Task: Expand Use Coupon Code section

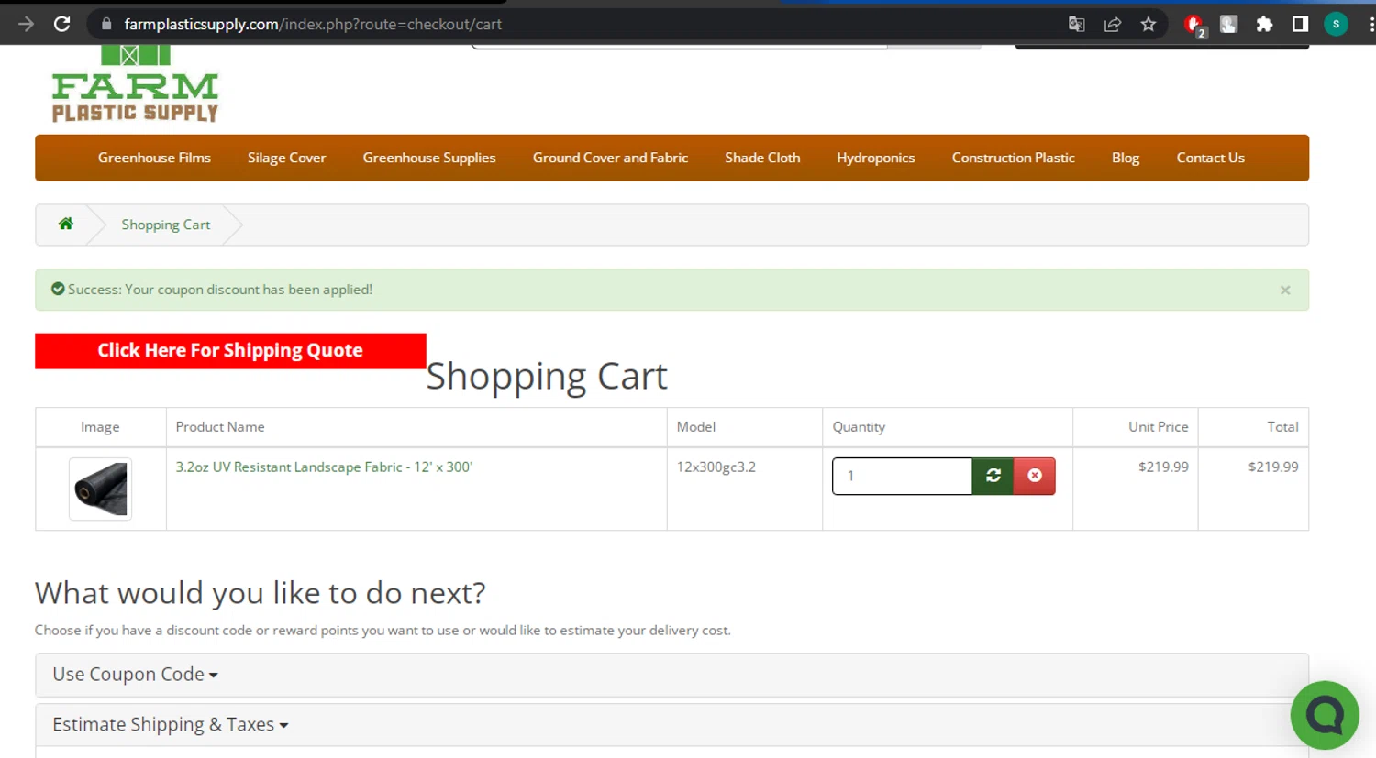Action: [x=135, y=675]
